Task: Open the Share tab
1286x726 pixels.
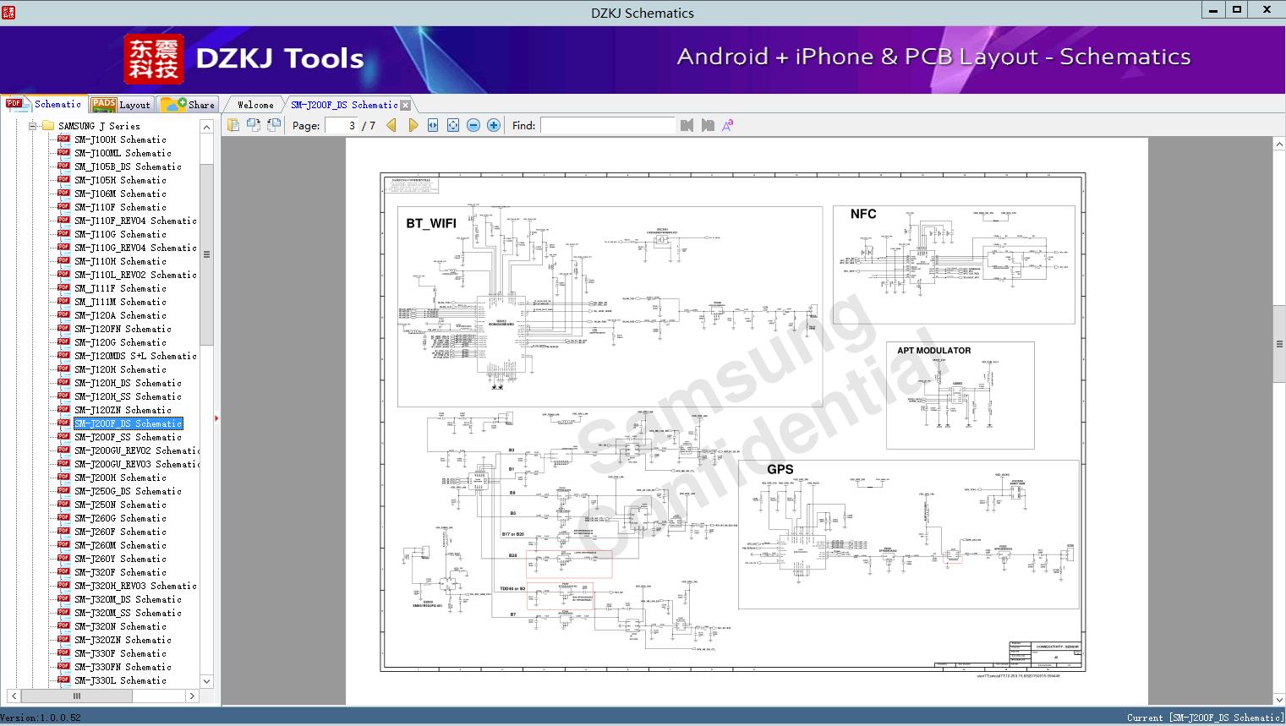Action: [x=189, y=104]
